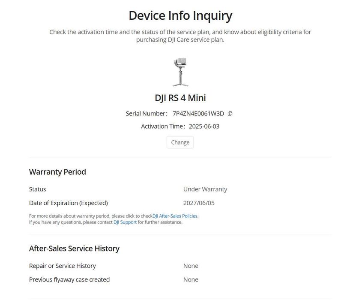
Task: Click the DJI RS 4 Mini gimbal image
Action: (180, 72)
